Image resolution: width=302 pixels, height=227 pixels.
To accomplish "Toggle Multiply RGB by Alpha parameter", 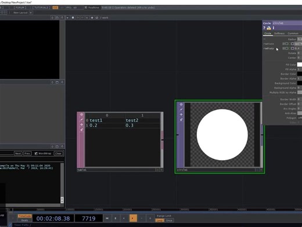I will click(300, 93).
